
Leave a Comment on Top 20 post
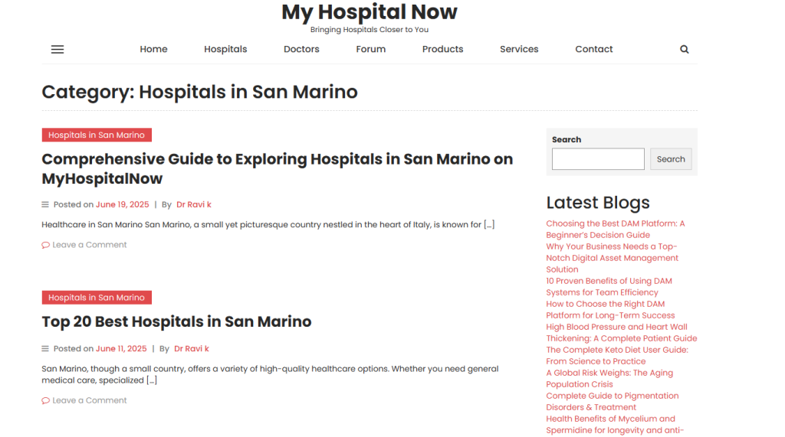[90, 400]
